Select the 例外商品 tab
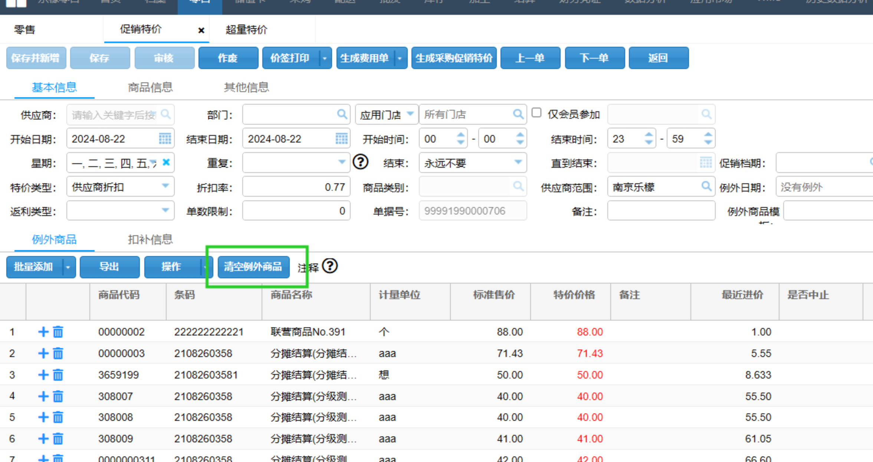This screenshot has height=462, width=873. pos(54,240)
